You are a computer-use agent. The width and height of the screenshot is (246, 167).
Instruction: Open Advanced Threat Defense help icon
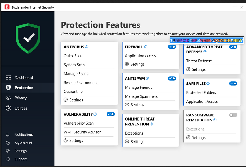click(205, 52)
